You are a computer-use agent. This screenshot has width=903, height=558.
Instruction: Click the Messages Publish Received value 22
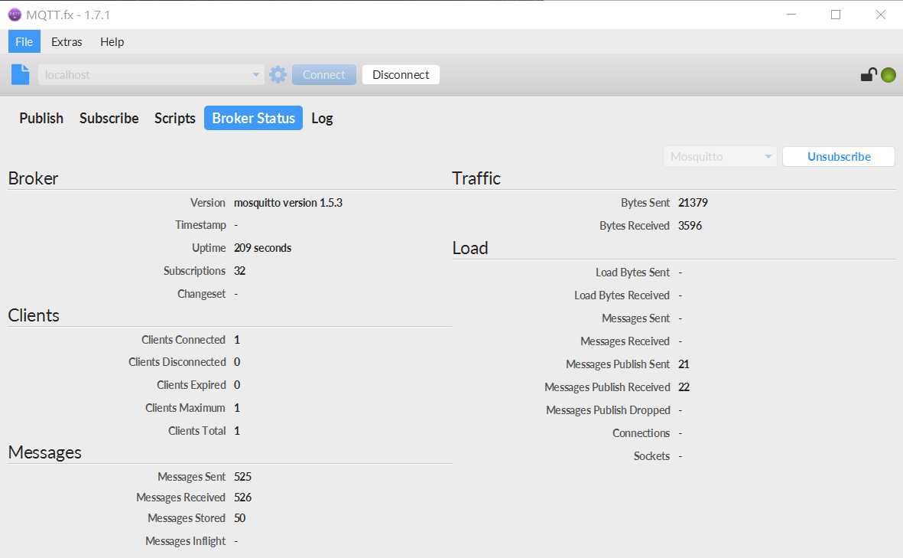click(x=684, y=387)
